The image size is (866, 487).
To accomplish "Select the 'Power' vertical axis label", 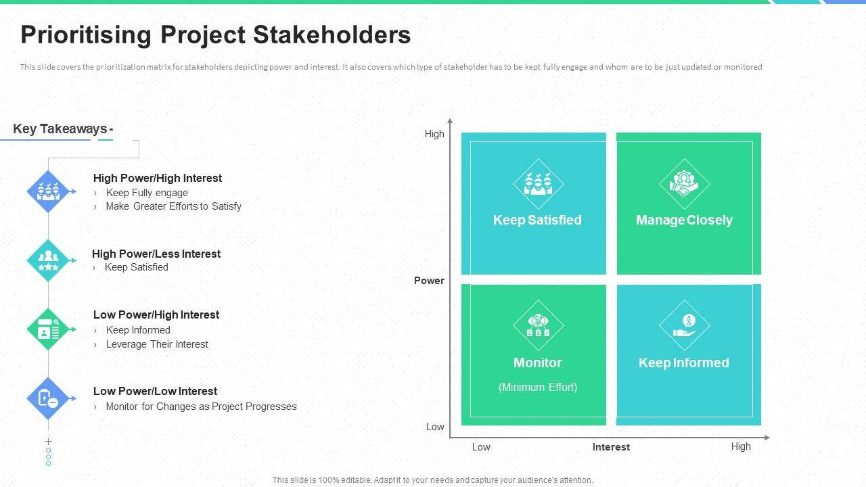I will click(x=429, y=281).
